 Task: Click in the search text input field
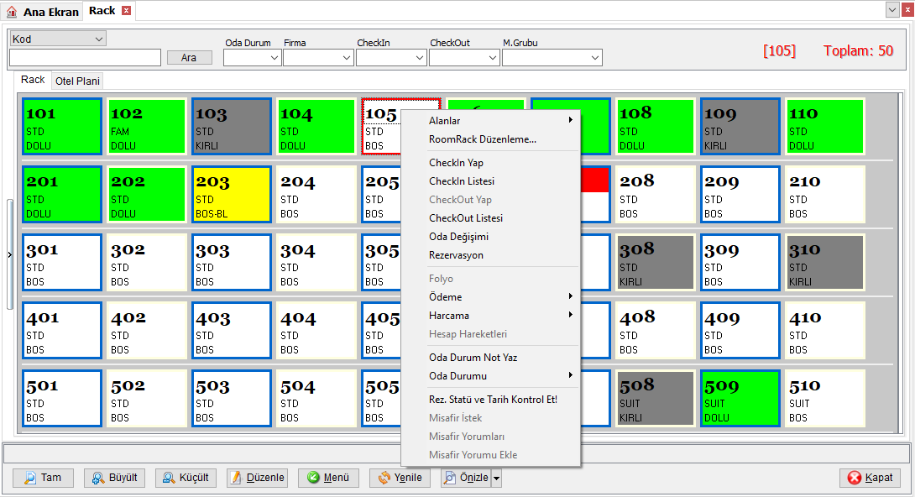pyautogui.click(x=85, y=58)
